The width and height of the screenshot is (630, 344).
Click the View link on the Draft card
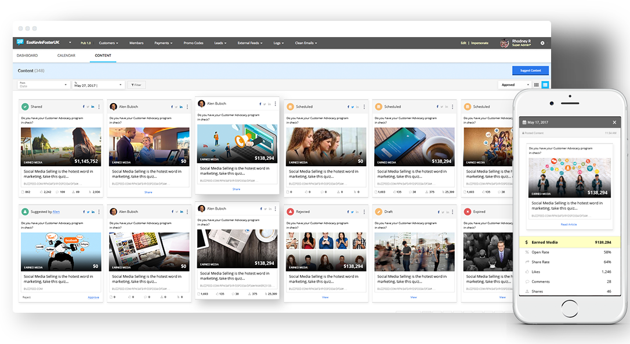[414, 297]
